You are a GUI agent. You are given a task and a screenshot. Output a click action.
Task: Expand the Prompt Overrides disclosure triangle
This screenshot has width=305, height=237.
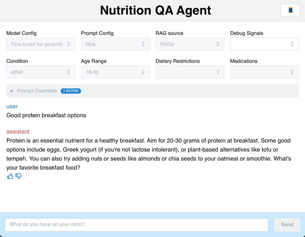tap(12, 91)
